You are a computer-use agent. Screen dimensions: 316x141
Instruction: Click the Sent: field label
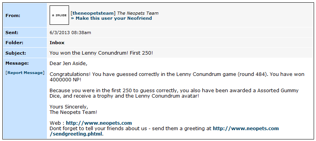pyautogui.click(x=12, y=33)
